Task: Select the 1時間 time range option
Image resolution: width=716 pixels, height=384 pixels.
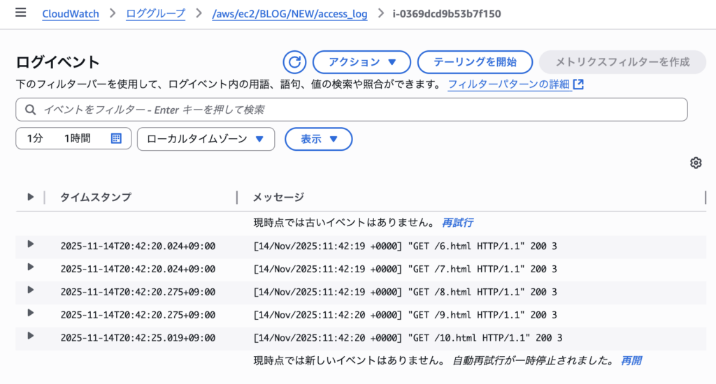Action: [77, 139]
